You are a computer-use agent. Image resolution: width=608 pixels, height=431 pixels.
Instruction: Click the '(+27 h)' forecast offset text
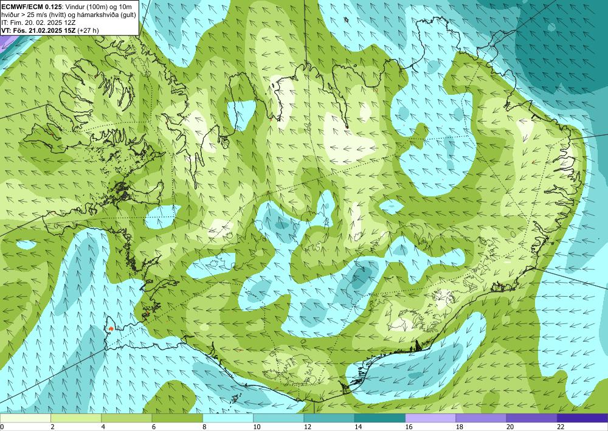coord(88,30)
